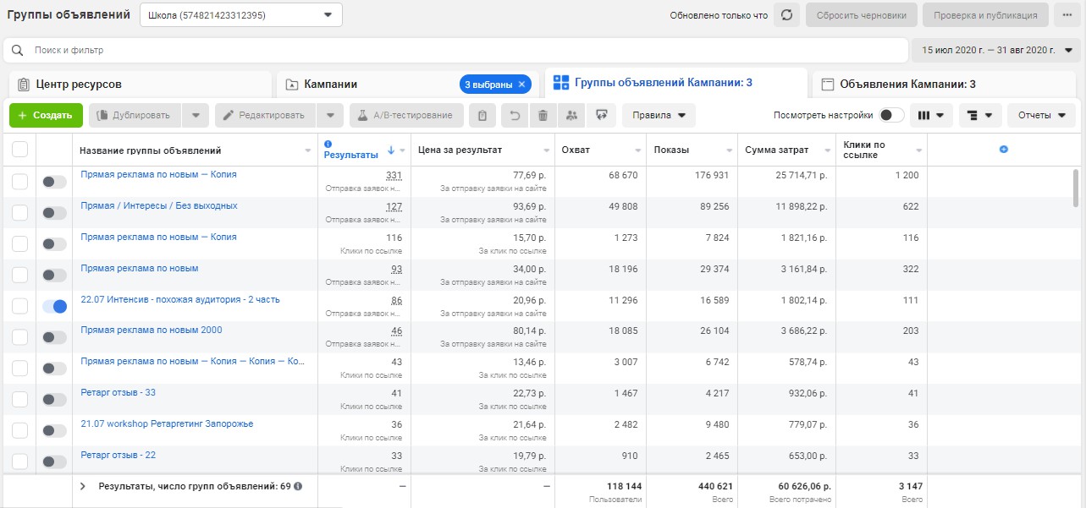Check the box for 'Прямая / Интересы / Без выходных'
The height and width of the screenshot is (508, 1086).
click(x=20, y=212)
